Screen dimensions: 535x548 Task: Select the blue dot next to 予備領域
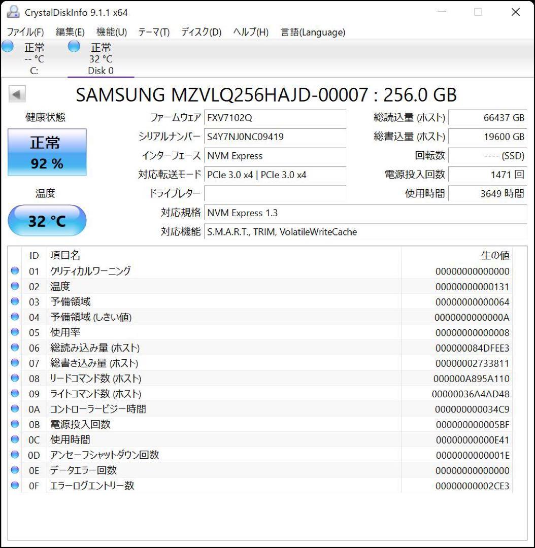coord(14,302)
